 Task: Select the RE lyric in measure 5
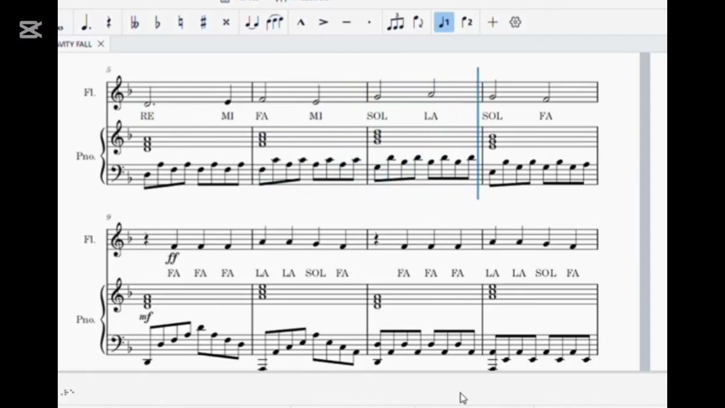pos(147,116)
